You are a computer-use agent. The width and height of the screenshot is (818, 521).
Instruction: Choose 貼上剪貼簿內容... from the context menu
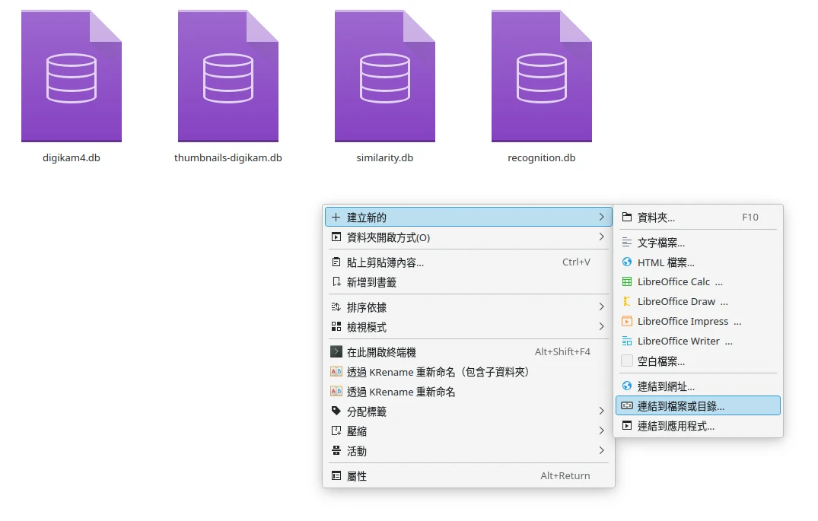(469, 262)
